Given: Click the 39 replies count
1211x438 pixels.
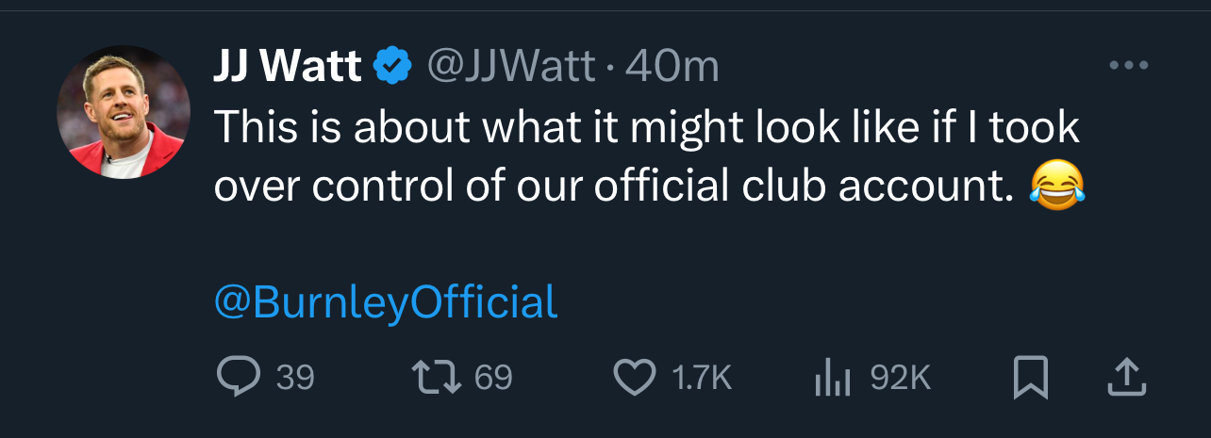Looking at the screenshot, I should (295, 378).
